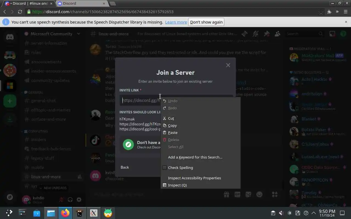The height and width of the screenshot is (219, 351).
Task: Toggle the member list icon
Action: point(278,34)
